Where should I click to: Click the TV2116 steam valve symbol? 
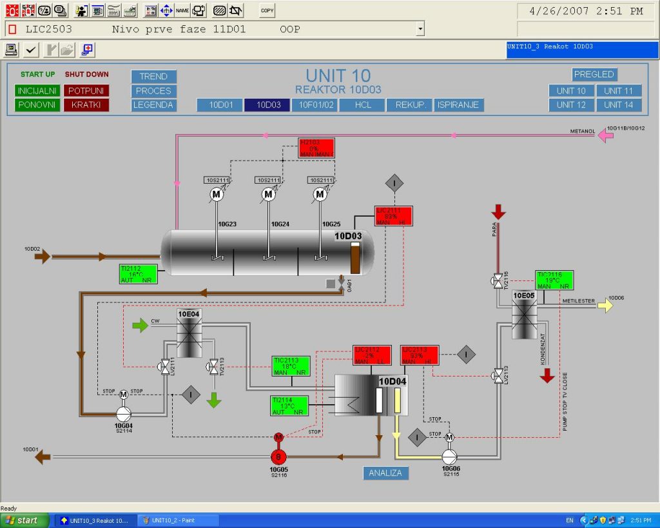click(x=498, y=280)
